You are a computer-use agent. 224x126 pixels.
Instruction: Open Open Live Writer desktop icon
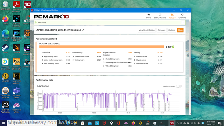(16, 108)
